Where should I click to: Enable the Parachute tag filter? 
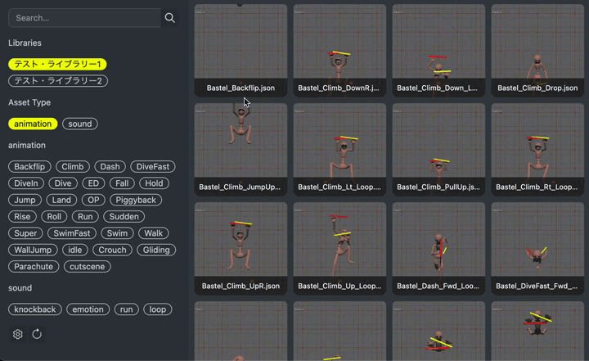click(x=34, y=267)
